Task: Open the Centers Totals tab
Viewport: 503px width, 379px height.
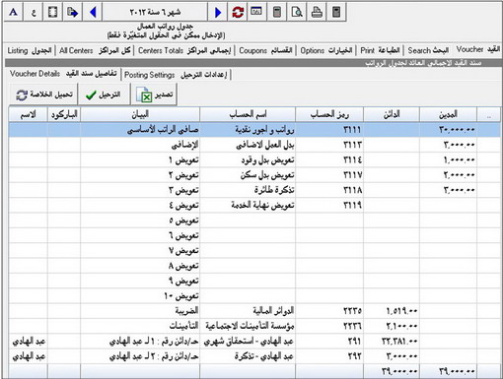Action: (184, 50)
